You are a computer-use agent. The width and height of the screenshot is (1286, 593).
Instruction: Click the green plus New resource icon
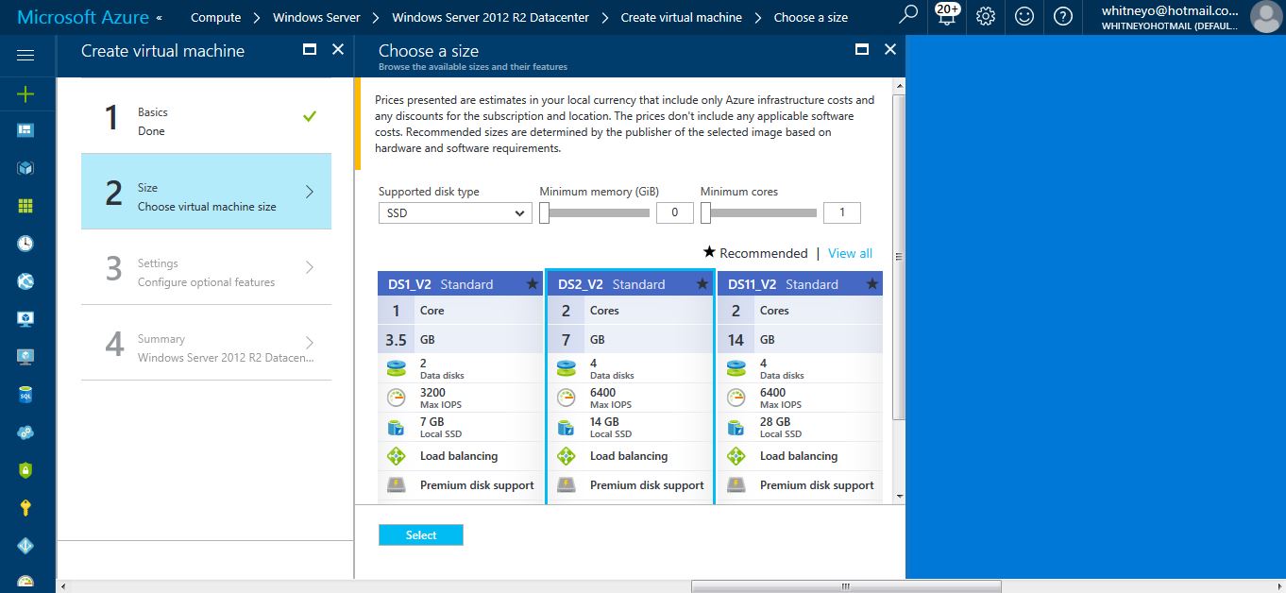click(x=25, y=93)
